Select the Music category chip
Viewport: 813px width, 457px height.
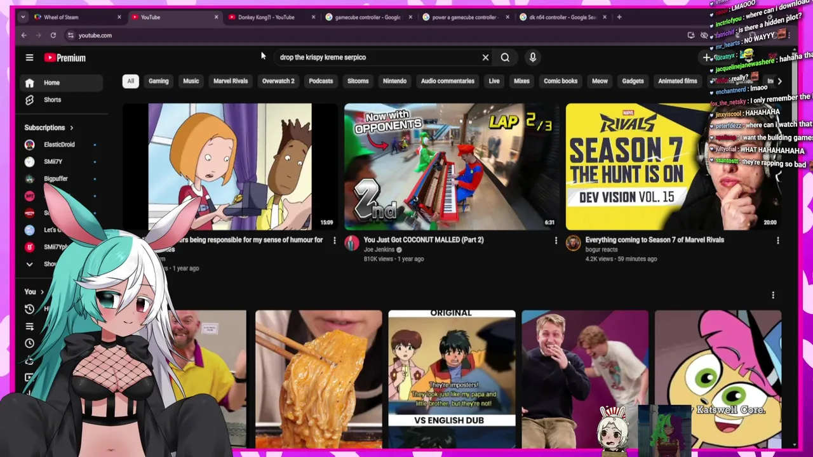pyautogui.click(x=191, y=81)
